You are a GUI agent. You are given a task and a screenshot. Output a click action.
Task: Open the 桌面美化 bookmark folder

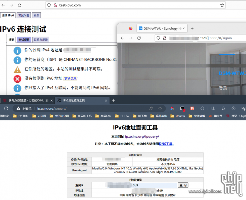pos(159,116)
